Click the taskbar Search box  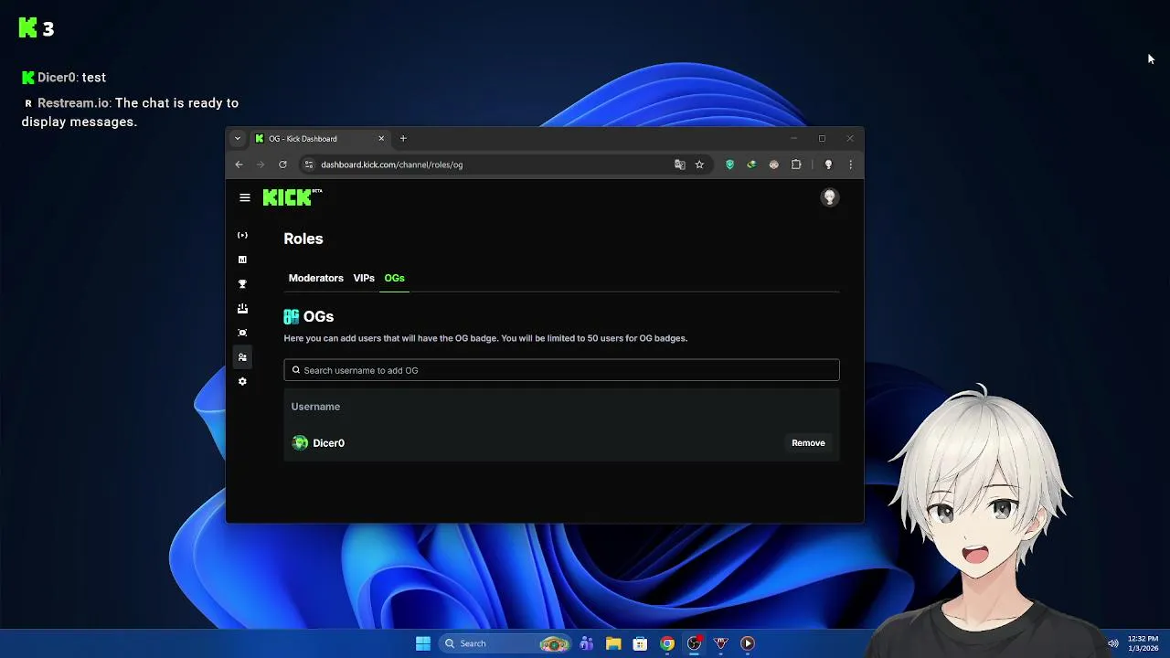tap(505, 643)
